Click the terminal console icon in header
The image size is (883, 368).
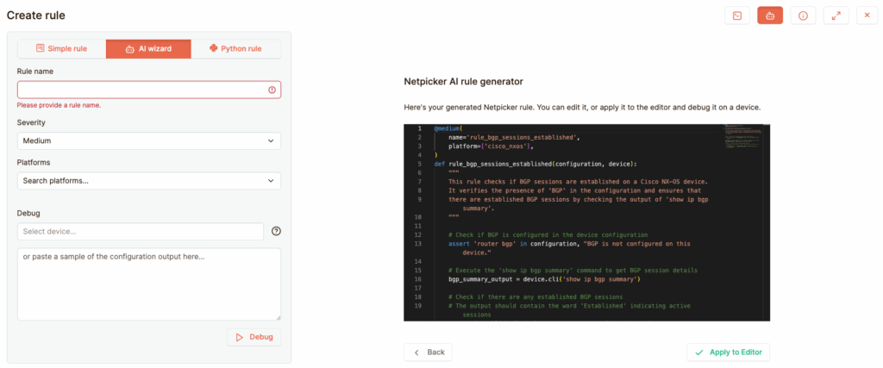(736, 16)
